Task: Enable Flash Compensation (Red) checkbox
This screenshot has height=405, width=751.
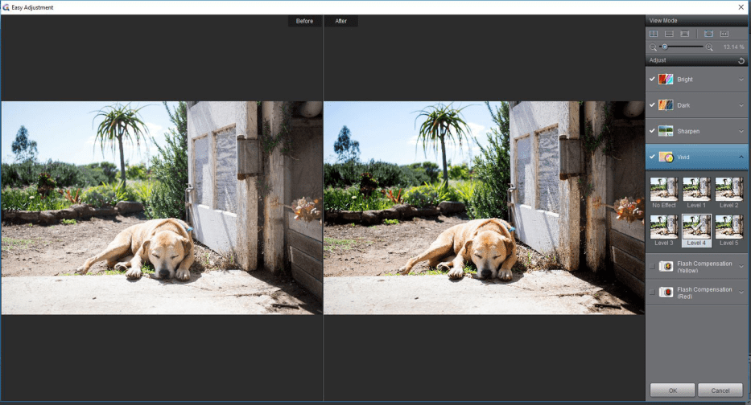Action: (653, 292)
